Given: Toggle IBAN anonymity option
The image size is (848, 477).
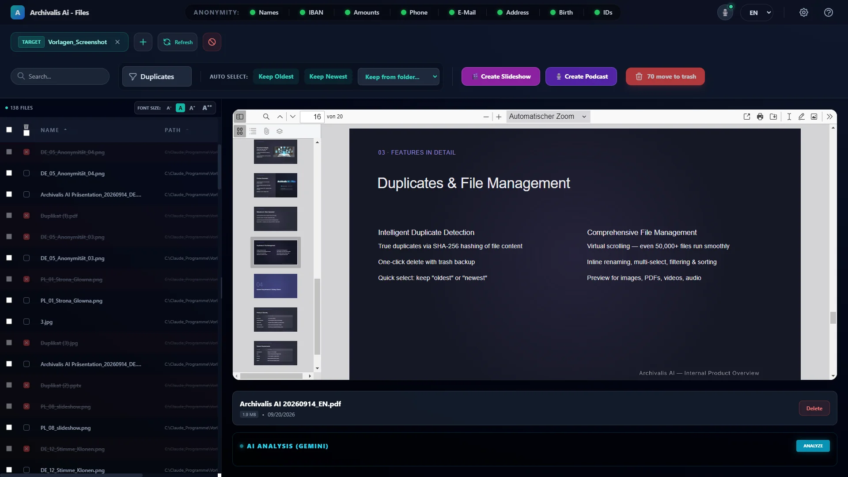Looking at the screenshot, I should tap(311, 12).
